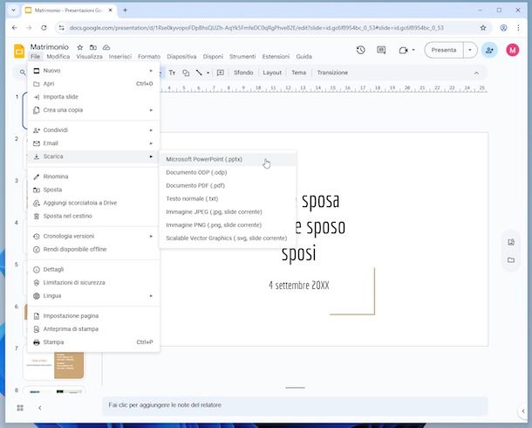Click the speaker notes field
532x428 pixels.
(295, 405)
